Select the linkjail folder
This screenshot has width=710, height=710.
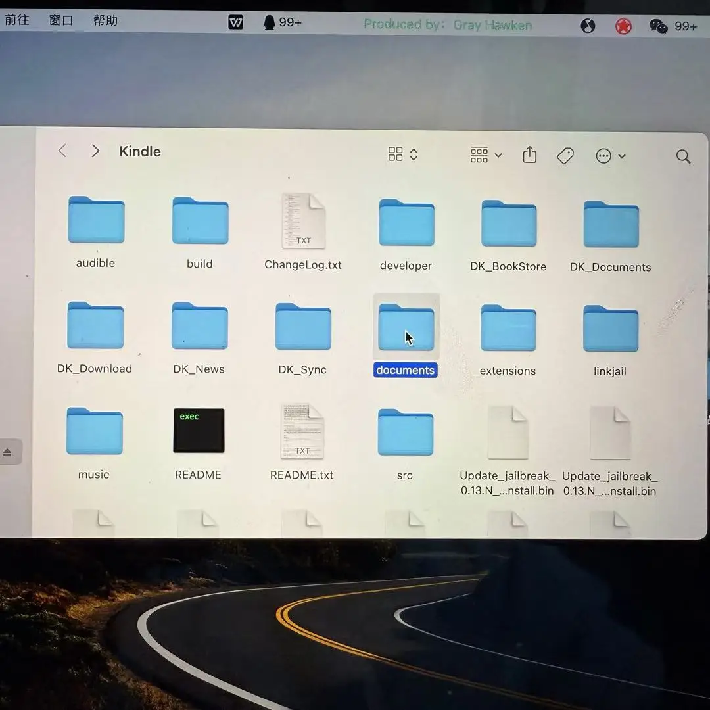[x=610, y=329]
